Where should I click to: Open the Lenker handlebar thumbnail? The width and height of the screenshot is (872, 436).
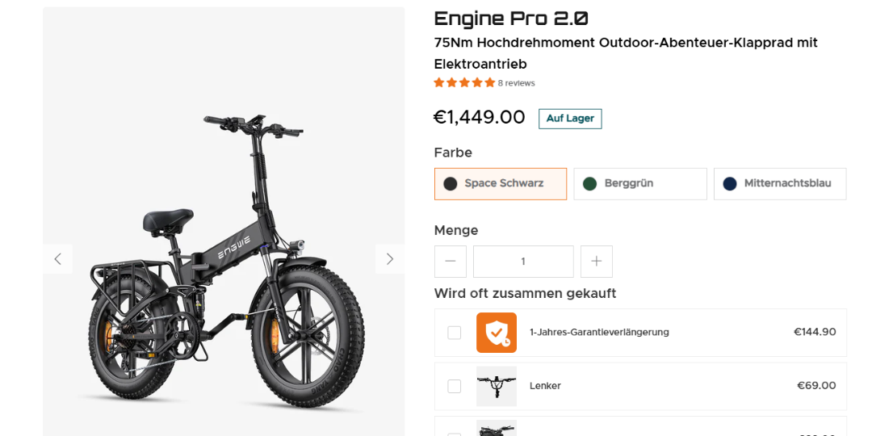click(497, 386)
